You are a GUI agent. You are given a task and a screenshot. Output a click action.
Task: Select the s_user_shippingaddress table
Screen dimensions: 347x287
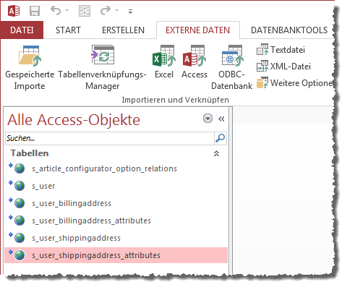(116, 238)
